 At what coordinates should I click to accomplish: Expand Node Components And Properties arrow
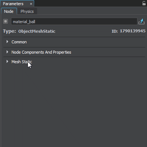[7, 52]
